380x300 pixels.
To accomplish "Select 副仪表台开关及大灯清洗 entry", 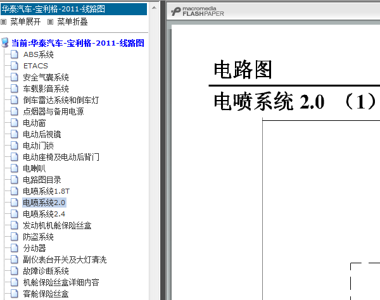I will pyautogui.click(x=65, y=259).
